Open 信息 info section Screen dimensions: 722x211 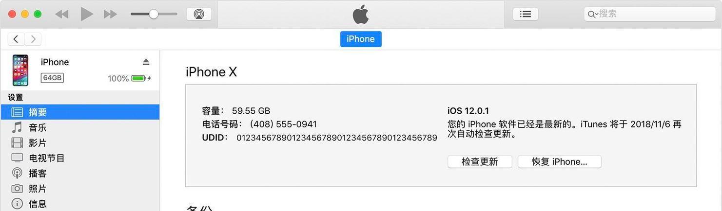[x=80, y=204]
